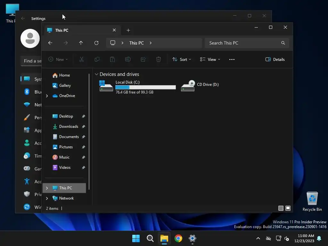
Task: Click the navigation pane scrollbar
Action: point(89,132)
